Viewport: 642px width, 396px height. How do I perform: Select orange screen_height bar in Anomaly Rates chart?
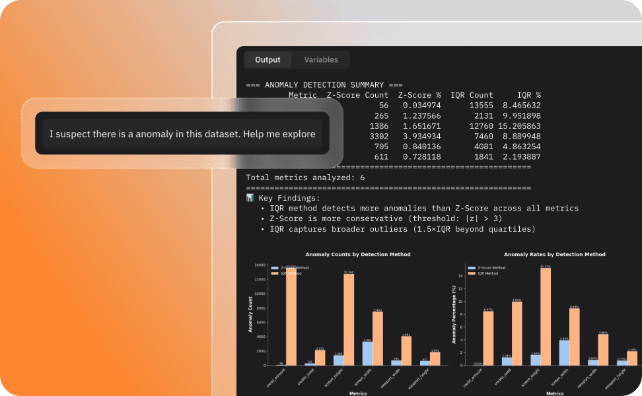coord(546,317)
